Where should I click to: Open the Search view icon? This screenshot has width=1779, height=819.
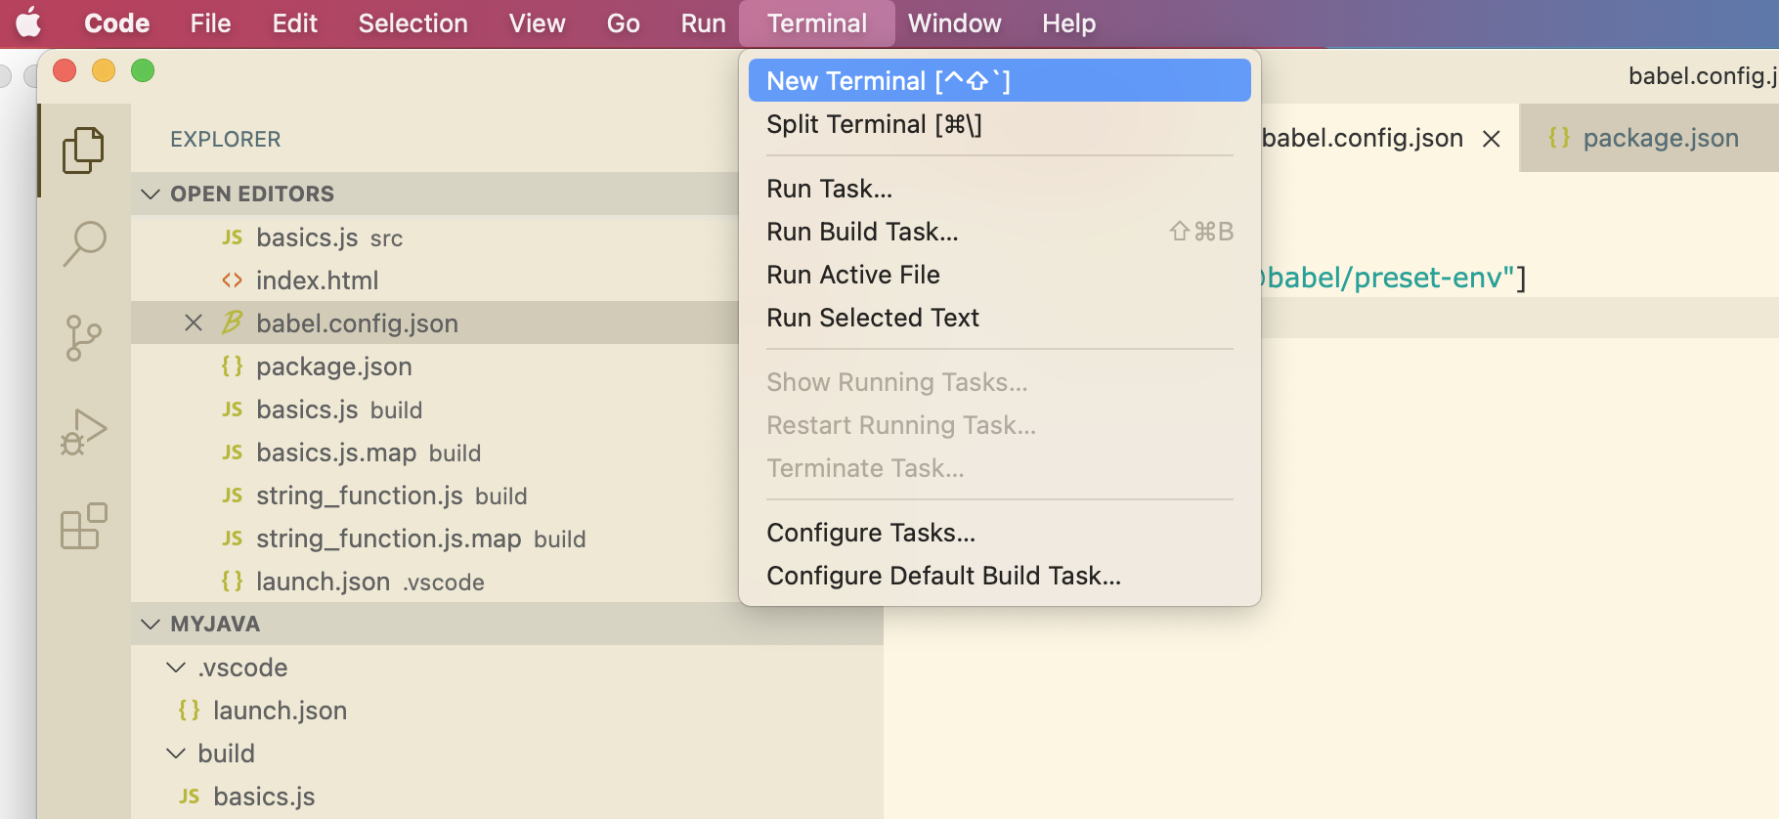83,243
